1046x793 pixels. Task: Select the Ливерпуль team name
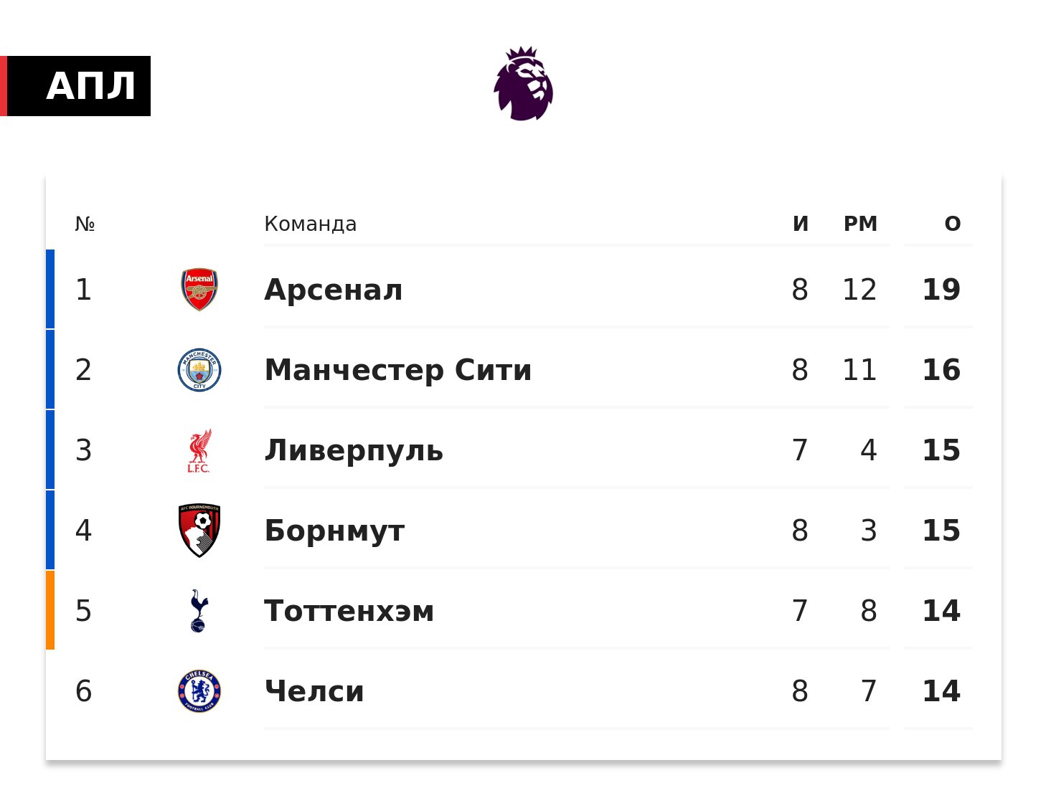point(354,450)
